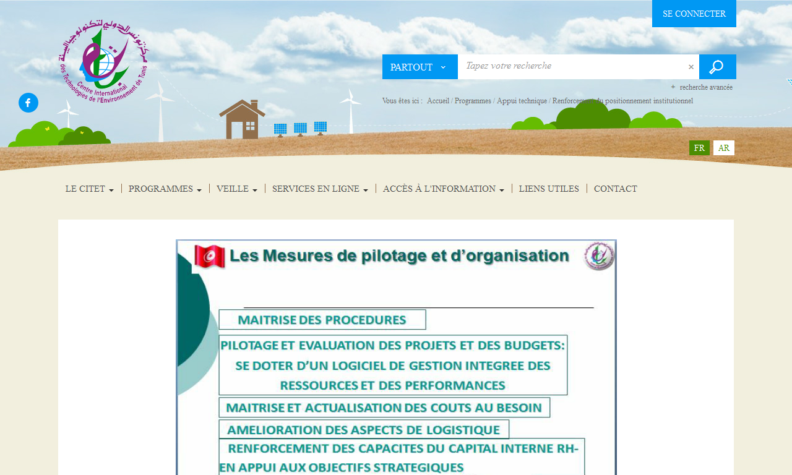Click the CITET logo
Screen dimensions: 792x475
tap(104, 62)
